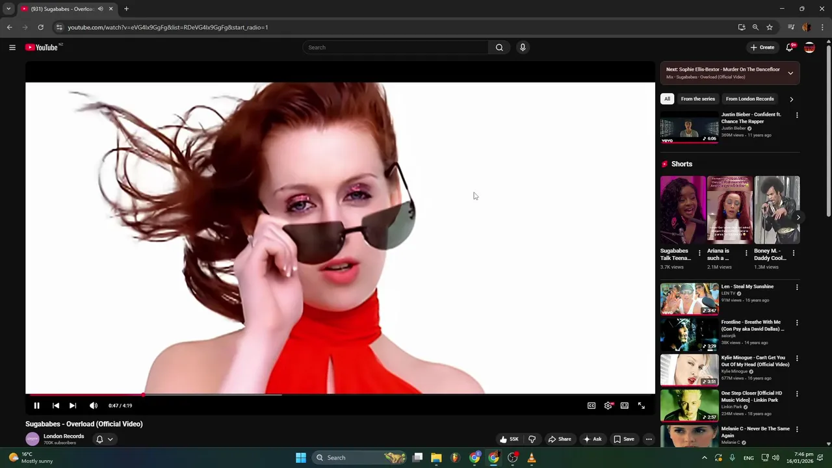832x468 pixels.
Task: Open YouTube notifications bell
Action: pos(790,47)
